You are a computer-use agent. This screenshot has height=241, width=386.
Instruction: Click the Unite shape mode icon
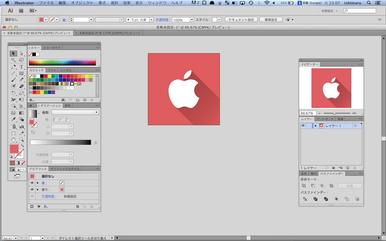click(304, 186)
